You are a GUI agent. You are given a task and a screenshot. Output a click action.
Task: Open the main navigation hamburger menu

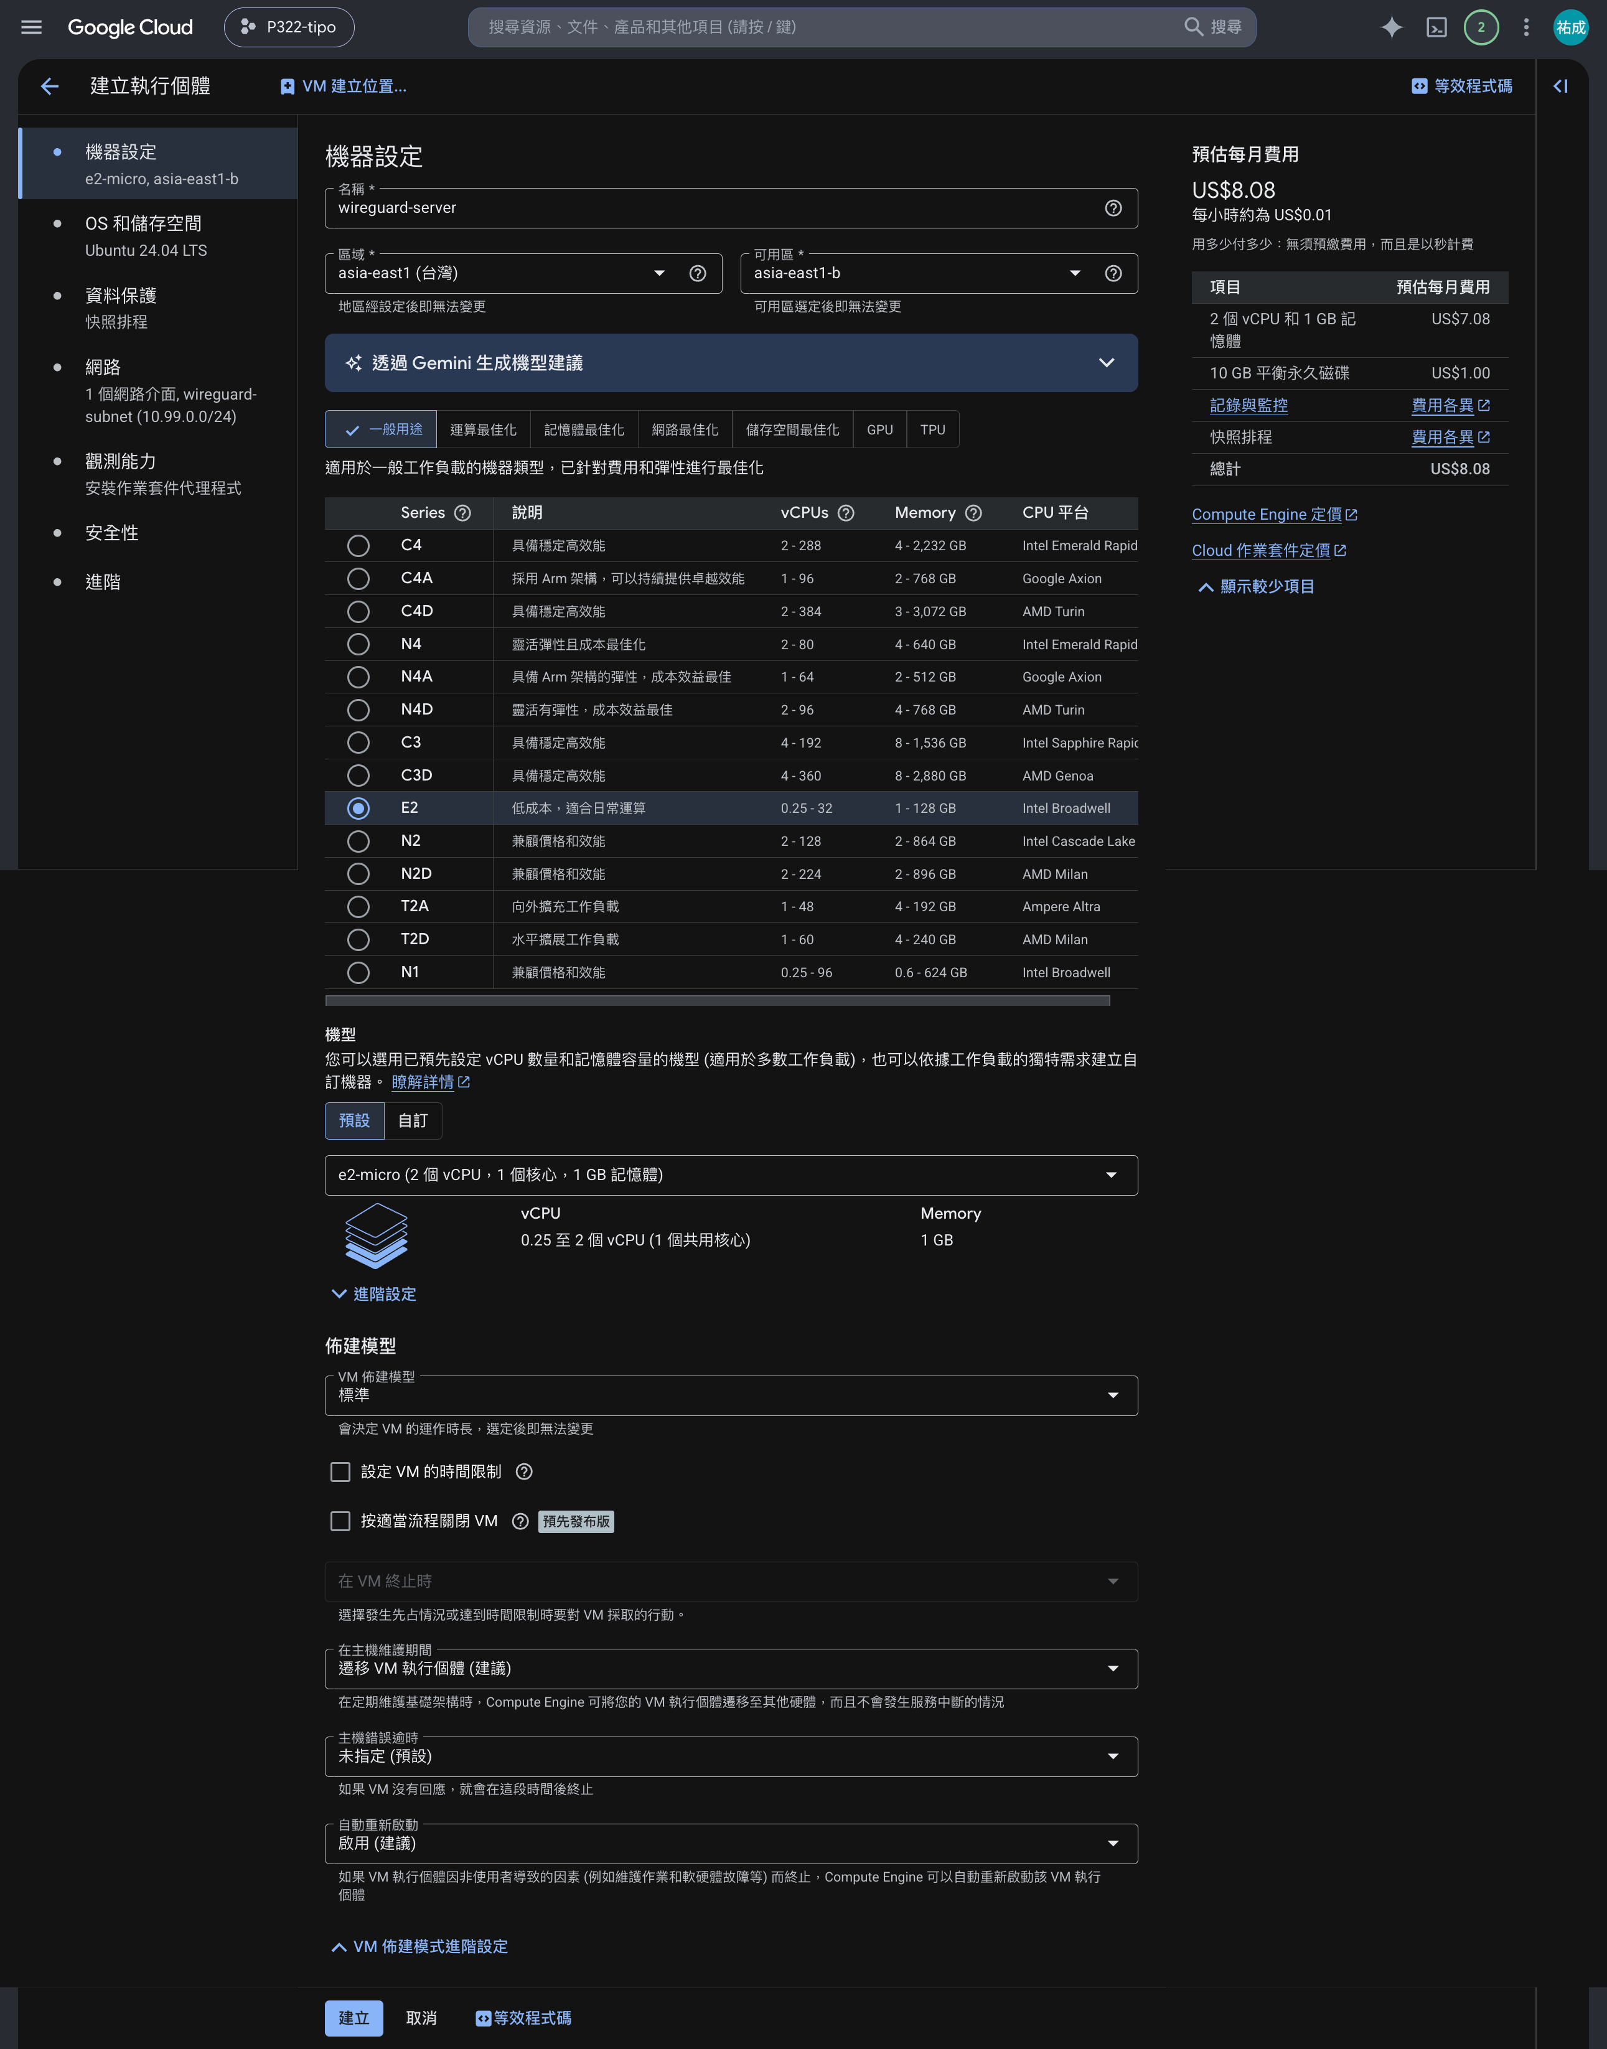31,27
